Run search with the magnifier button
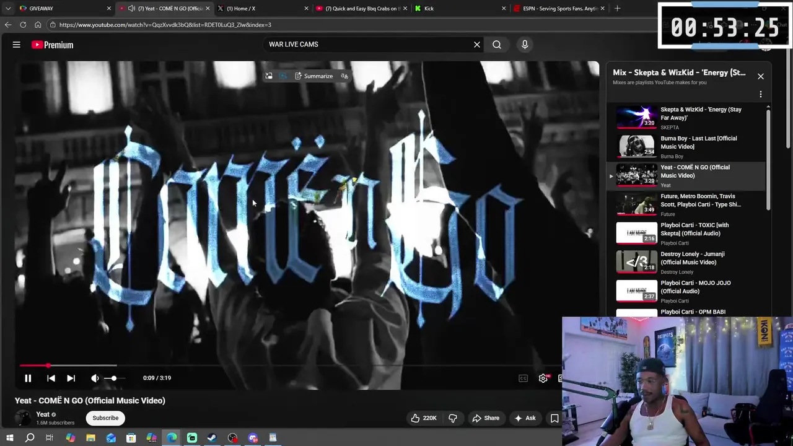This screenshot has height=446, width=793. pyautogui.click(x=497, y=45)
